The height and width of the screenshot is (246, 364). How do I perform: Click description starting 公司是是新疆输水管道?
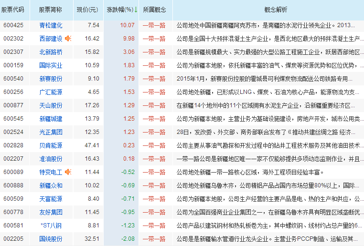(267, 239)
